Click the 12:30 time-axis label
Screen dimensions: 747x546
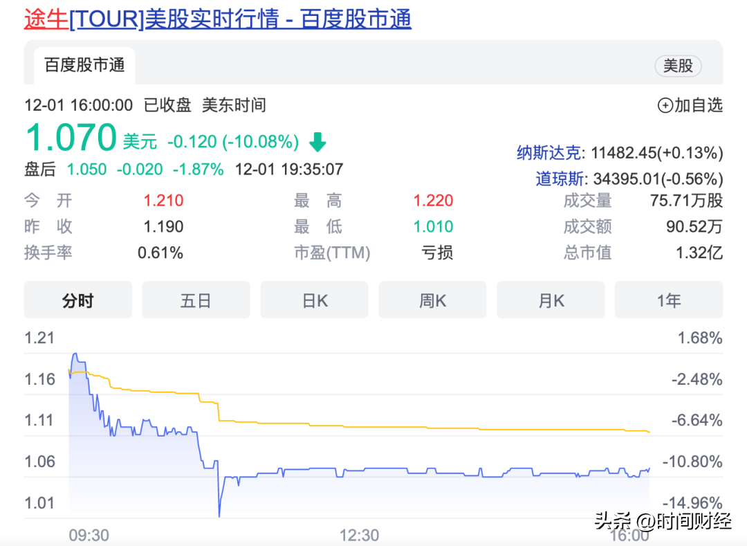[x=359, y=535]
